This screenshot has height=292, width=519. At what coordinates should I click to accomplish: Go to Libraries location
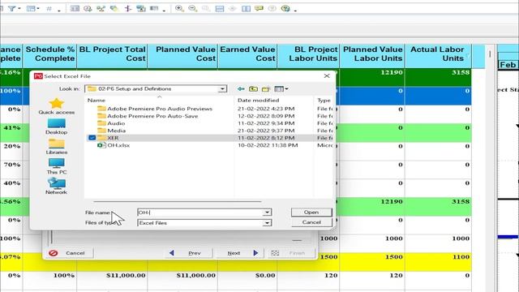[56, 147]
